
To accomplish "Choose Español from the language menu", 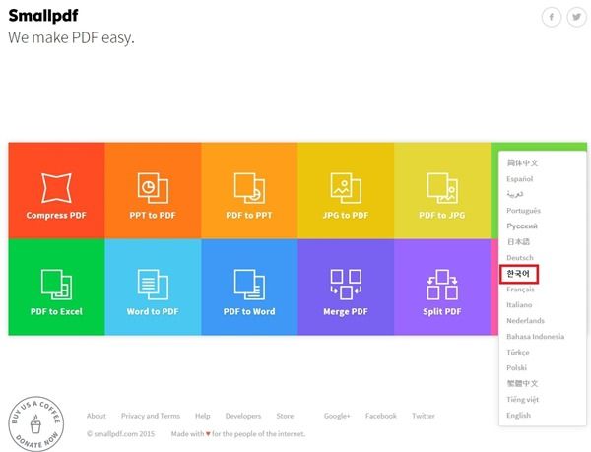I will tap(519, 179).
